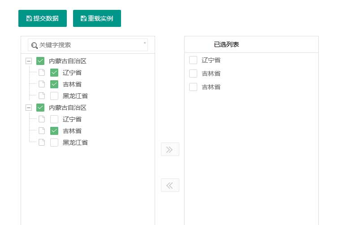The height and width of the screenshot is (225, 338).
Task: Move selected items right with the » button
Action: click(170, 149)
